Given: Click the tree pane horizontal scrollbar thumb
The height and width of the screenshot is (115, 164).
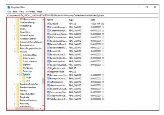Looking at the screenshot, I should 25,108.
